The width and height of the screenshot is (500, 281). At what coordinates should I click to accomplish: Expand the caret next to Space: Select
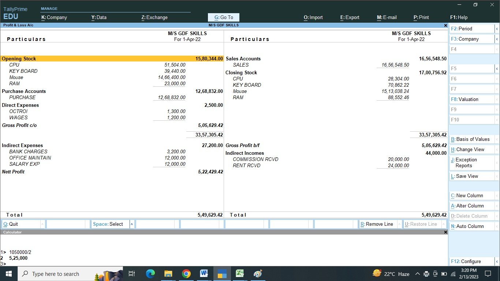pyautogui.click(x=132, y=224)
